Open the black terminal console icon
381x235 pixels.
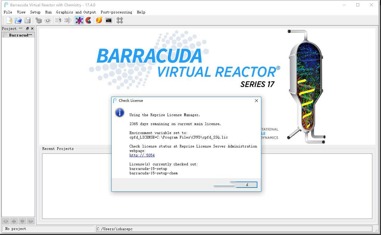point(109,20)
